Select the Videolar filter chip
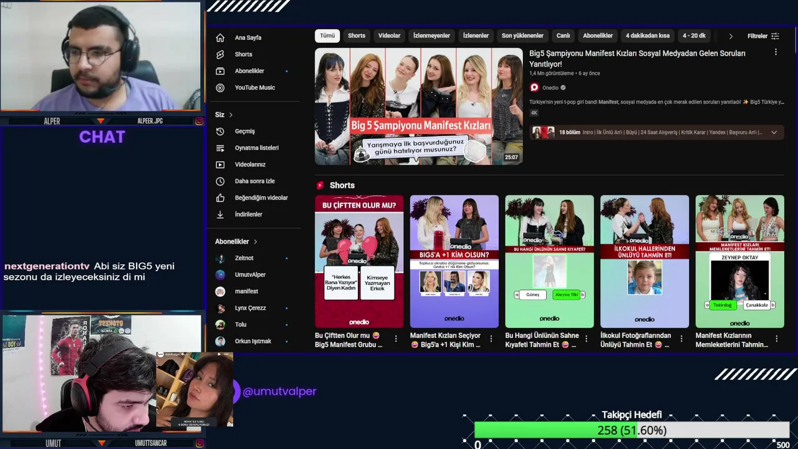The width and height of the screenshot is (798, 449). pos(390,36)
